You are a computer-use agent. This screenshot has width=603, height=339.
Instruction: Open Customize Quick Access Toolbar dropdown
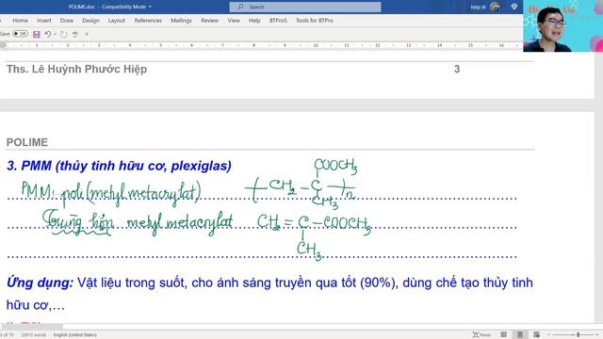click(x=87, y=34)
